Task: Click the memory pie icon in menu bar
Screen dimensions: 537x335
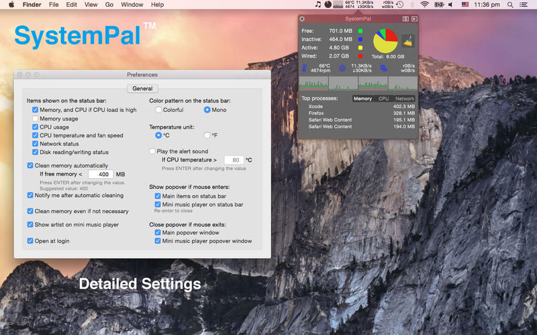Action: tap(328, 5)
